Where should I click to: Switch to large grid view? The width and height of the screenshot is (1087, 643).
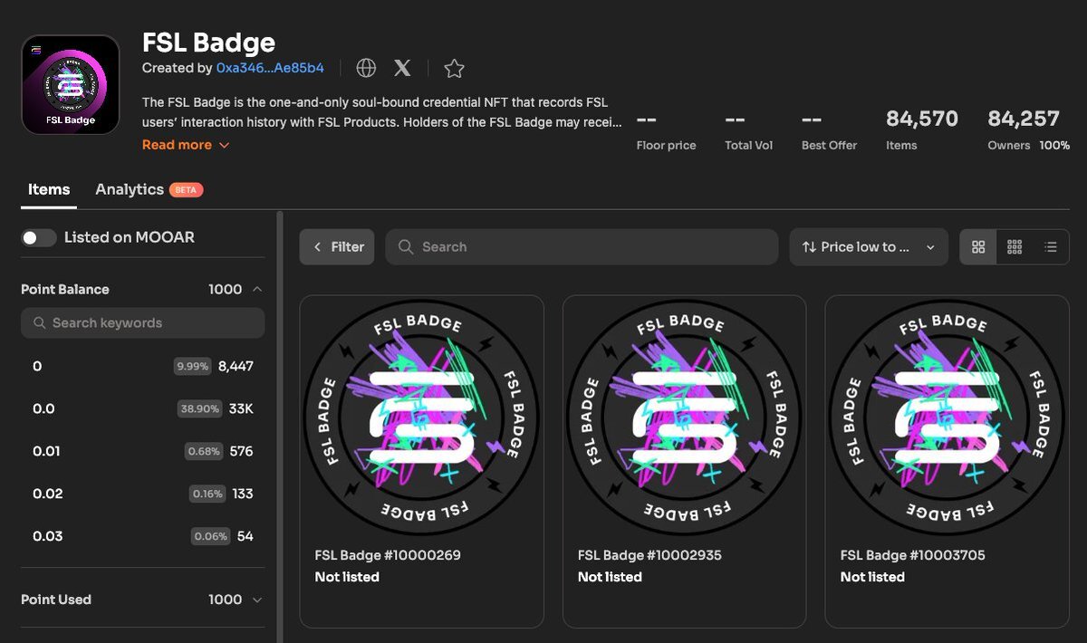click(978, 247)
